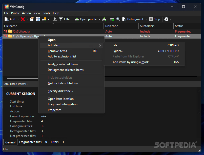Image resolution: width=204 pixels, height=155 pixels.
Task: Expand the Open profile dropdown arrow
Action: click(x=99, y=19)
